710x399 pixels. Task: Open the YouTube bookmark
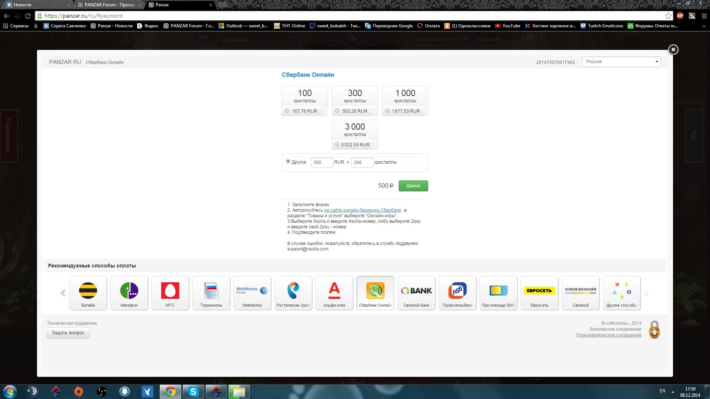507,26
